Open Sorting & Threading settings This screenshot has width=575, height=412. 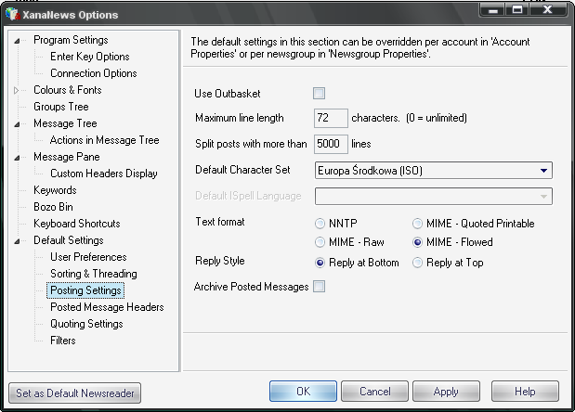tap(94, 274)
